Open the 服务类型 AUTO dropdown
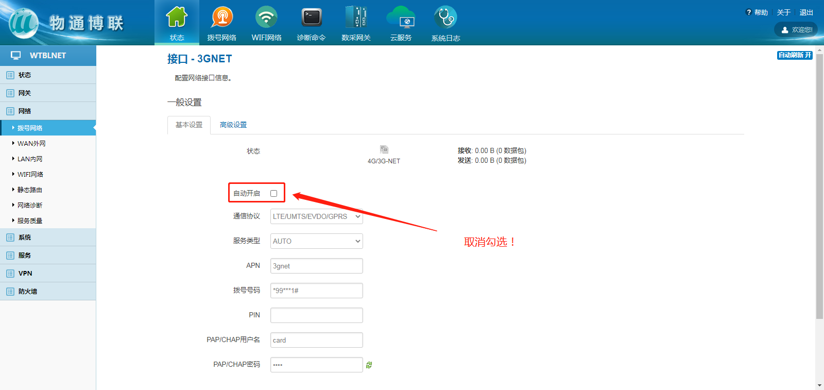824x390 pixels. point(317,241)
